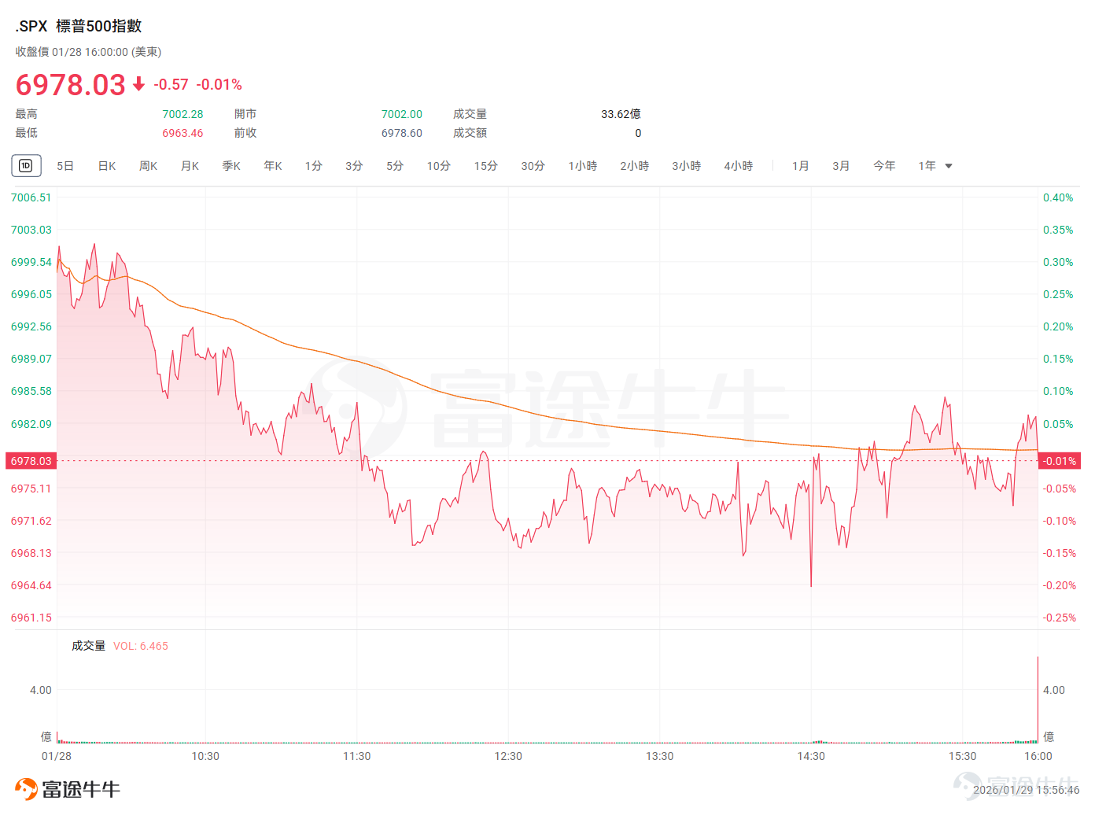Click the -0.01% header change percentage
Viewport: 1095px width, 815px height.
[219, 84]
